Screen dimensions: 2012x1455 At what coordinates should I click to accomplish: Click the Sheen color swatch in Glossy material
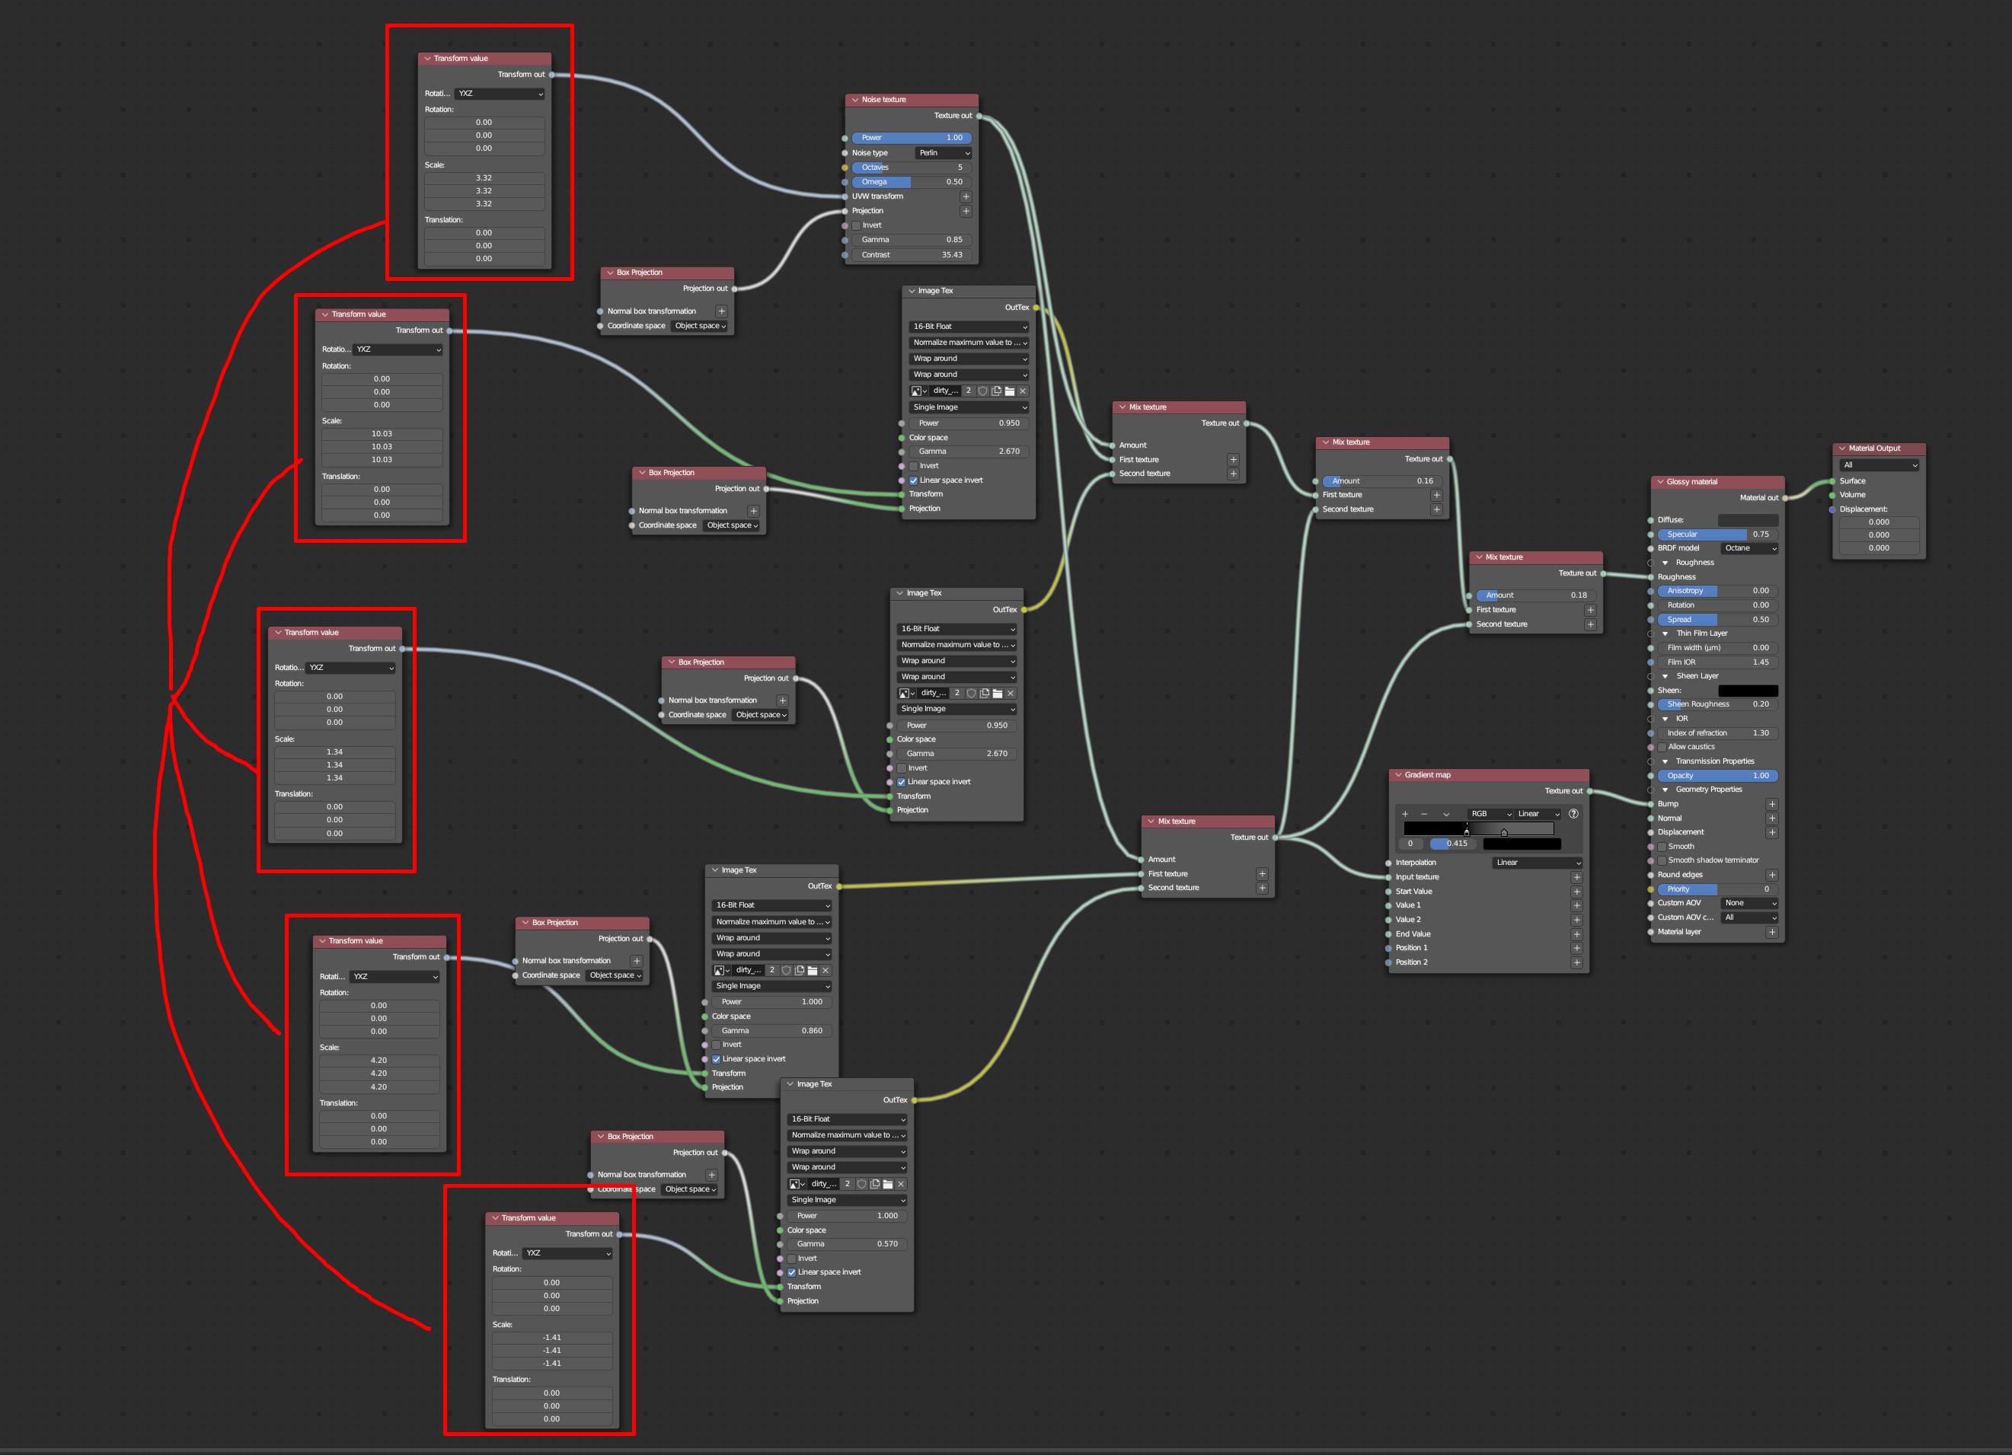pyautogui.click(x=1748, y=691)
